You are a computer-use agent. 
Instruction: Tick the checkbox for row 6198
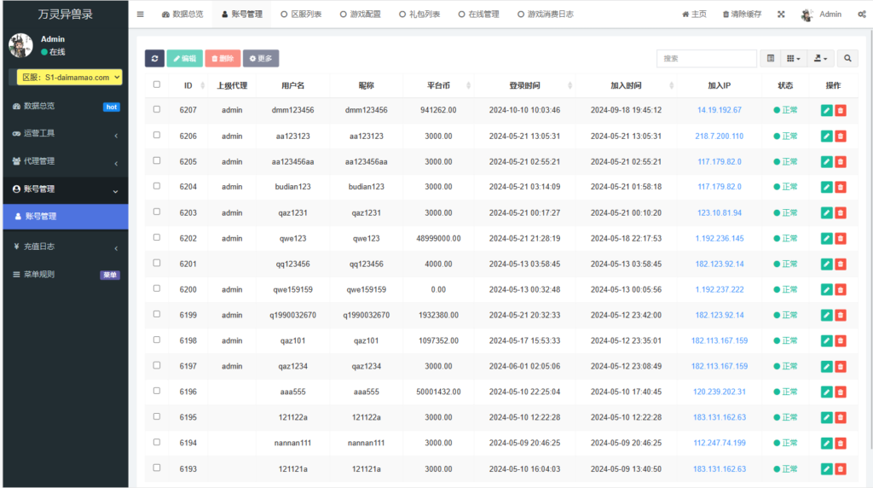coord(157,340)
